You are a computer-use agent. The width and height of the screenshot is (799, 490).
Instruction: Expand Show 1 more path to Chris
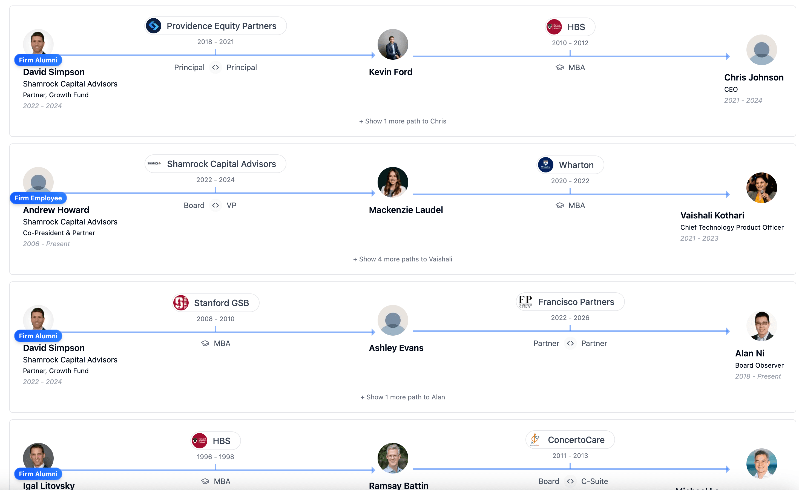pos(403,121)
